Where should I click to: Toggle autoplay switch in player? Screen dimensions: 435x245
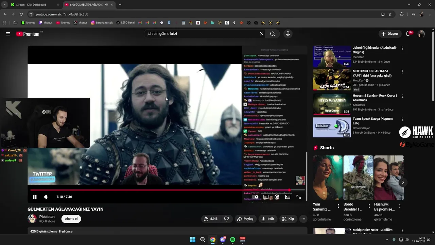click(x=256, y=197)
